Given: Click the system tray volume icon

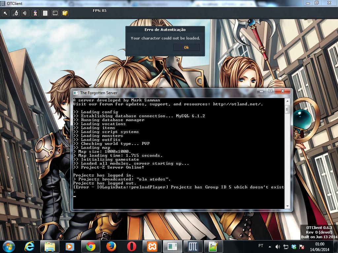Looking at the screenshot, I should (278, 247).
